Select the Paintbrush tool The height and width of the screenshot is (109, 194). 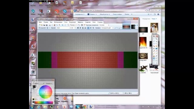(154, 51)
